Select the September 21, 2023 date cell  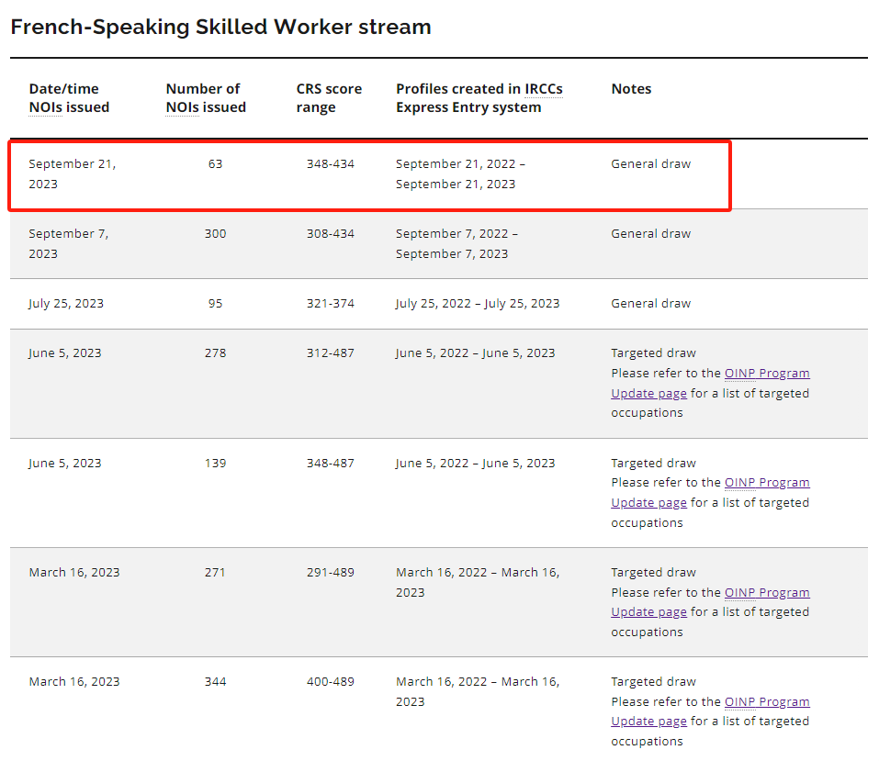click(x=72, y=173)
